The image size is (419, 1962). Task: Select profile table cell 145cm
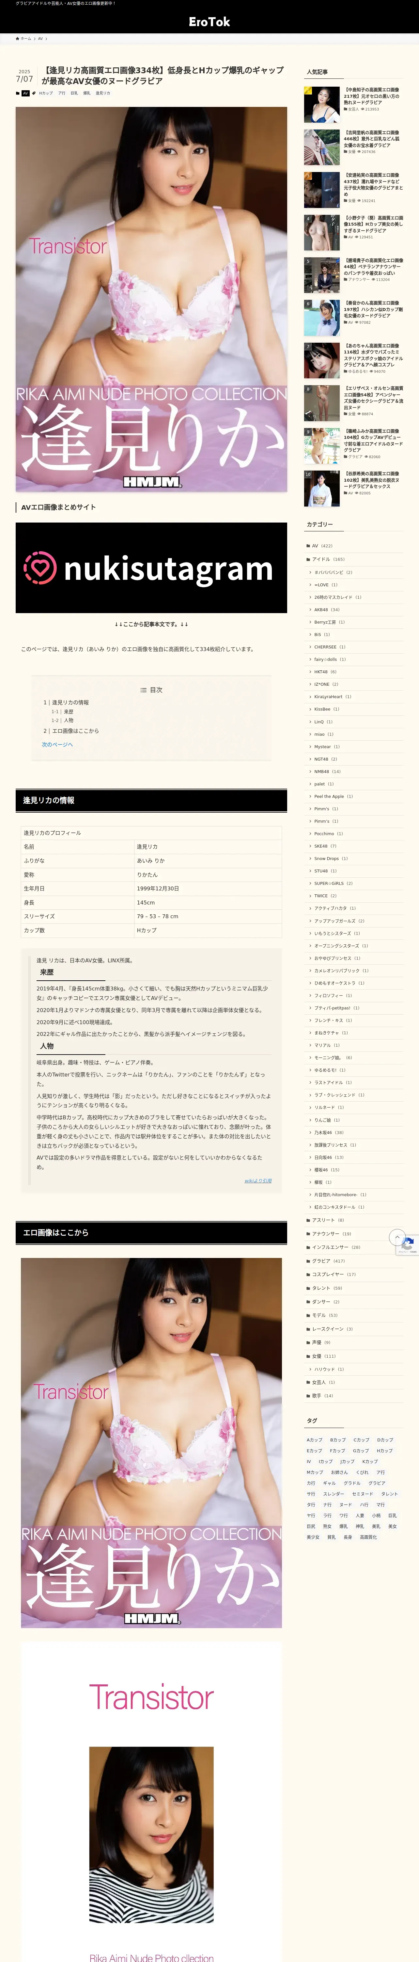click(x=208, y=902)
